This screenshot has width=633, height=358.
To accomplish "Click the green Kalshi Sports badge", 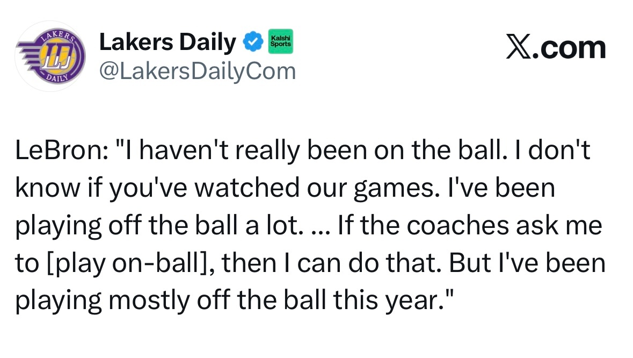I will click(x=280, y=41).
